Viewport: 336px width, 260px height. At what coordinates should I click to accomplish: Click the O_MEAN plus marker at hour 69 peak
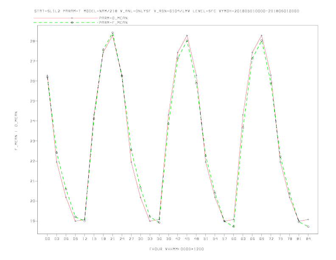coord(262,35)
